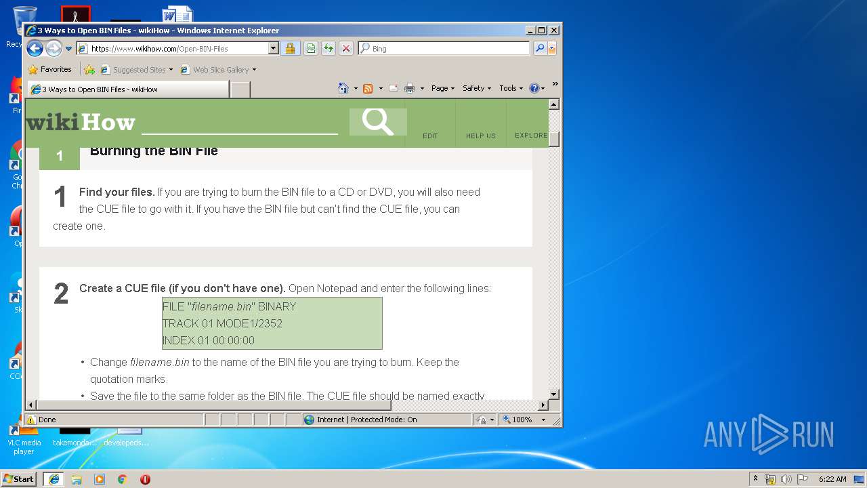This screenshot has width=867, height=488.
Task: Select the 3 Ways to Open BIN Files tab
Action: (129, 89)
